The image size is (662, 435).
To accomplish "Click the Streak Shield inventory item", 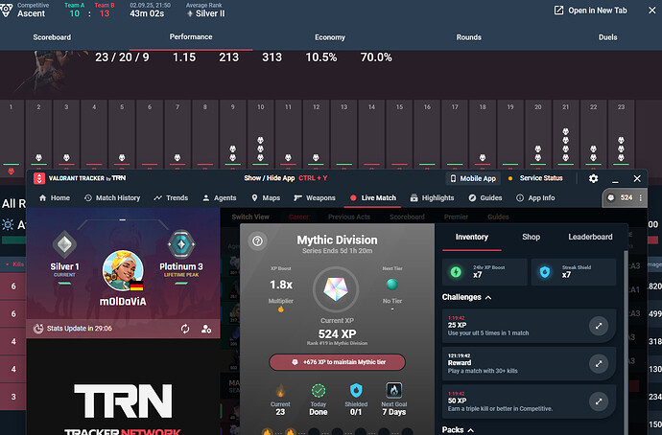I will 574,272.
